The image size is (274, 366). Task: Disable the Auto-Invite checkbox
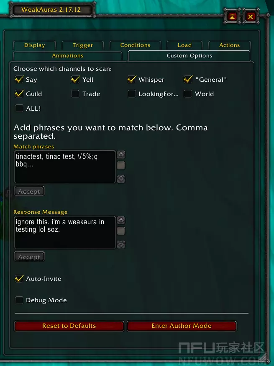(x=19, y=279)
